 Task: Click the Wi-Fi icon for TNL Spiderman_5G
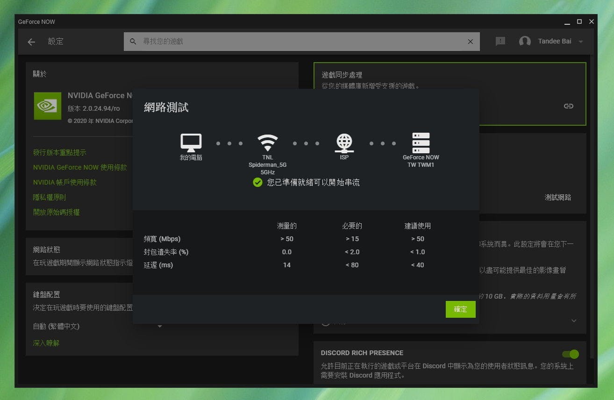pyautogui.click(x=268, y=143)
